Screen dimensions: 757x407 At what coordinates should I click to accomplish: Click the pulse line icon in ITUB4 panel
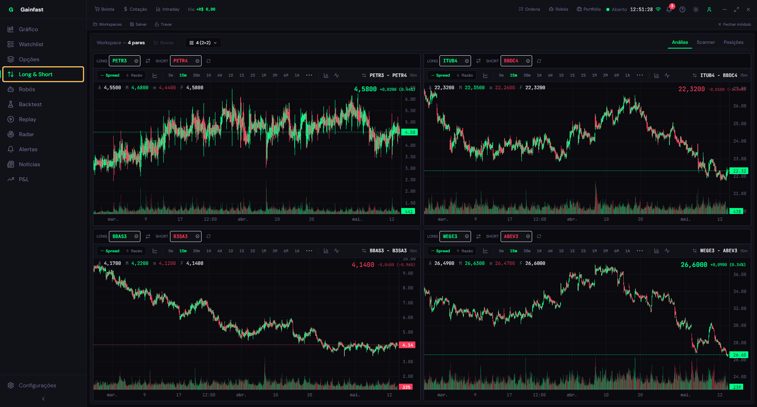tap(667, 75)
